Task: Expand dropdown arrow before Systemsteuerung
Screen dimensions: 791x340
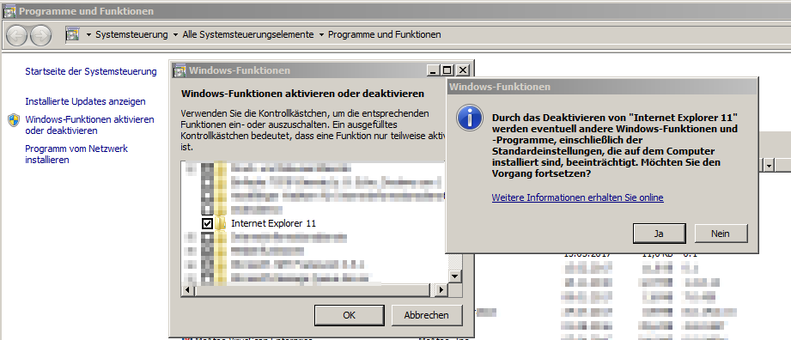Action: pyautogui.click(x=88, y=35)
